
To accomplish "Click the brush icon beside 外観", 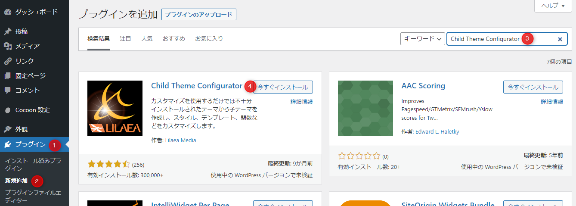I will click(7, 129).
